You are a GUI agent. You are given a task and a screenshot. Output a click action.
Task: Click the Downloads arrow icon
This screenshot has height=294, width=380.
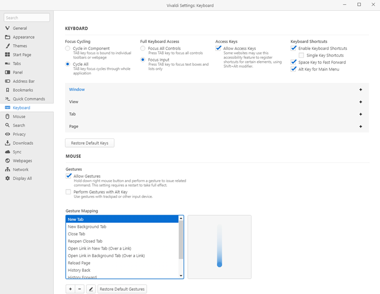(x=8, y=143)
